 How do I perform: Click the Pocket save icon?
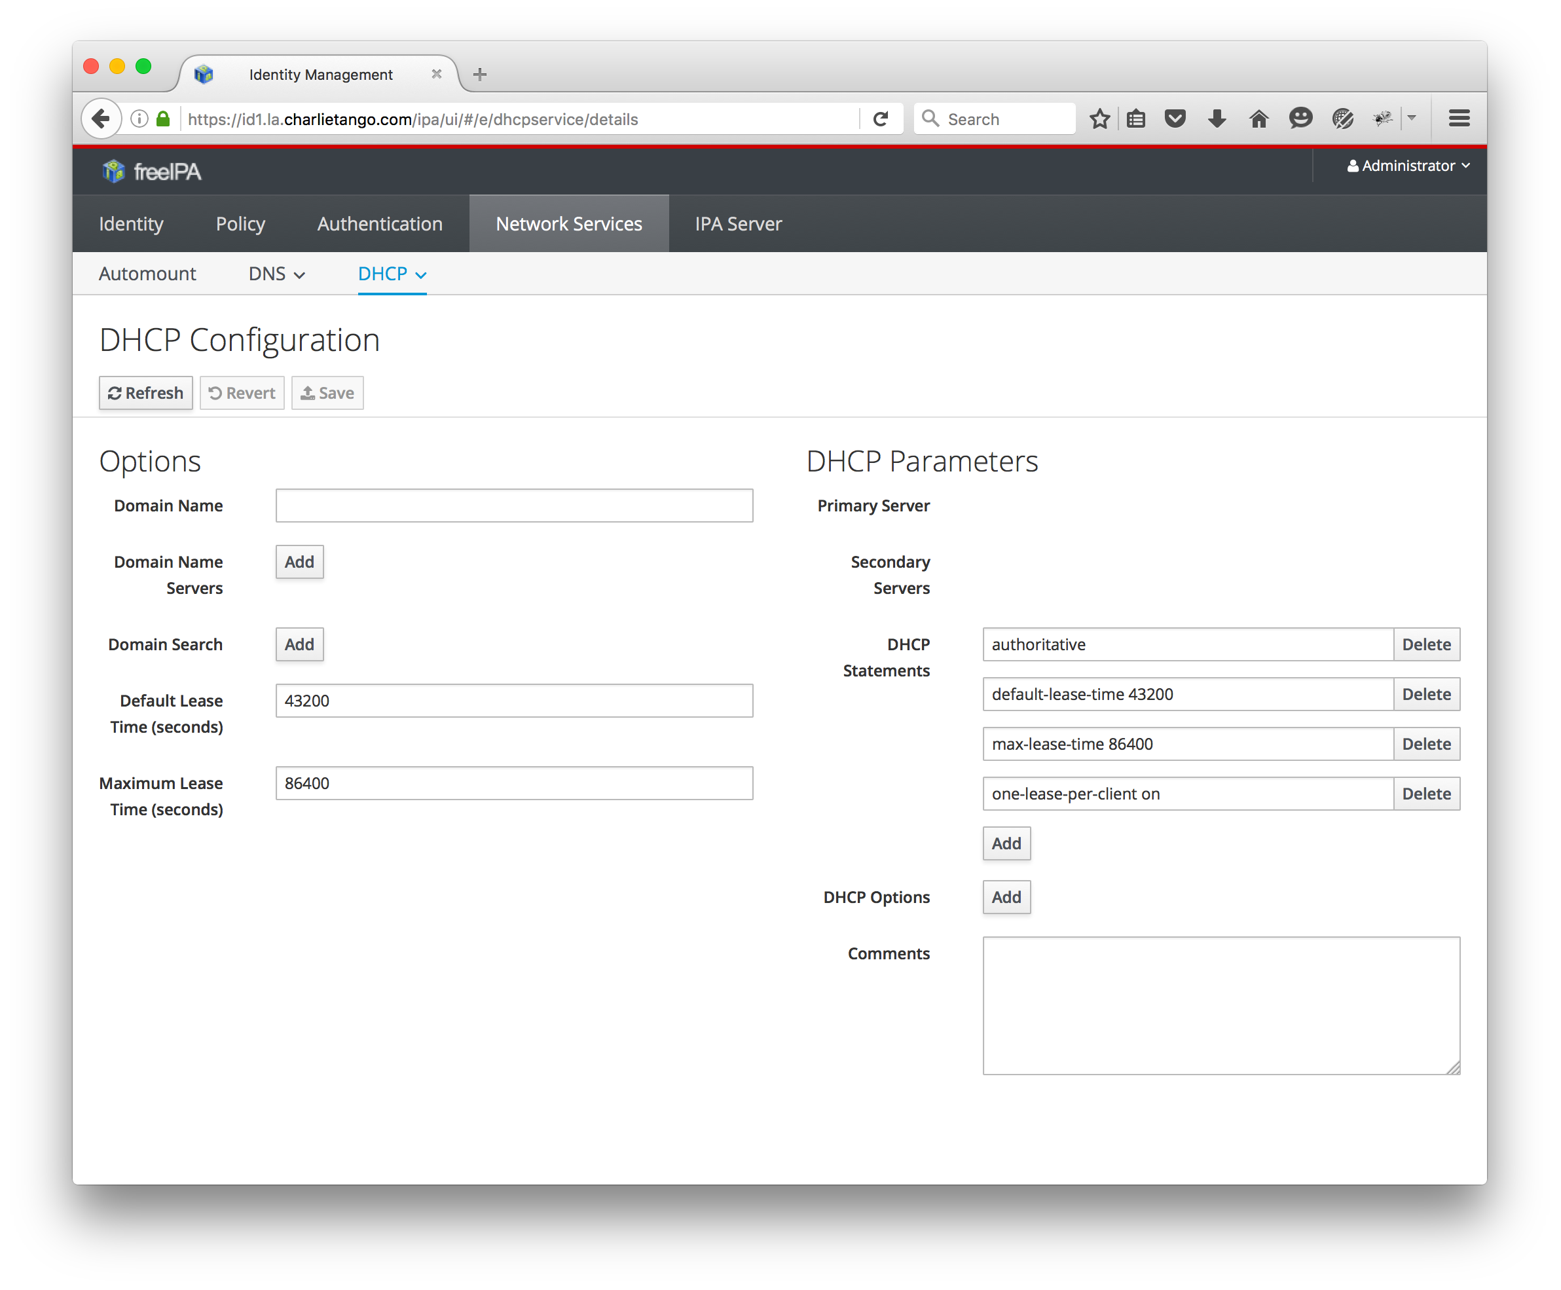click(x=1175, y=119)
